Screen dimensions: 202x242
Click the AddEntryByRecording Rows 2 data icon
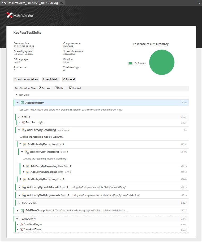[x=27, y=152]
